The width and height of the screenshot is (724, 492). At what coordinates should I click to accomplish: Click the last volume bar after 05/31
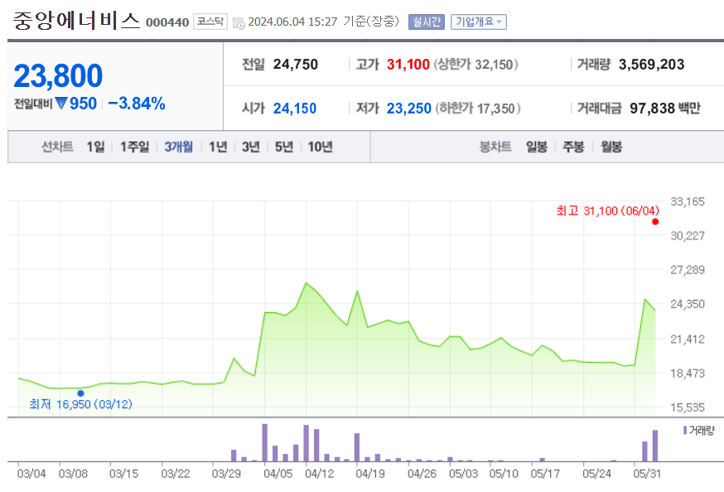coord(654,446)
